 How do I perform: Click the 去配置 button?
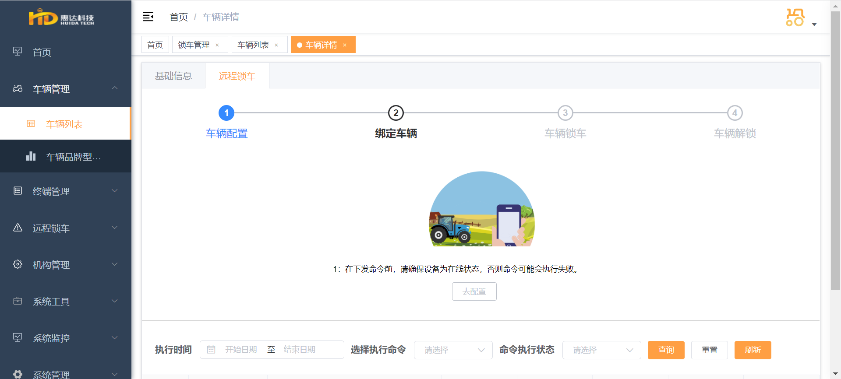point(474,291)
